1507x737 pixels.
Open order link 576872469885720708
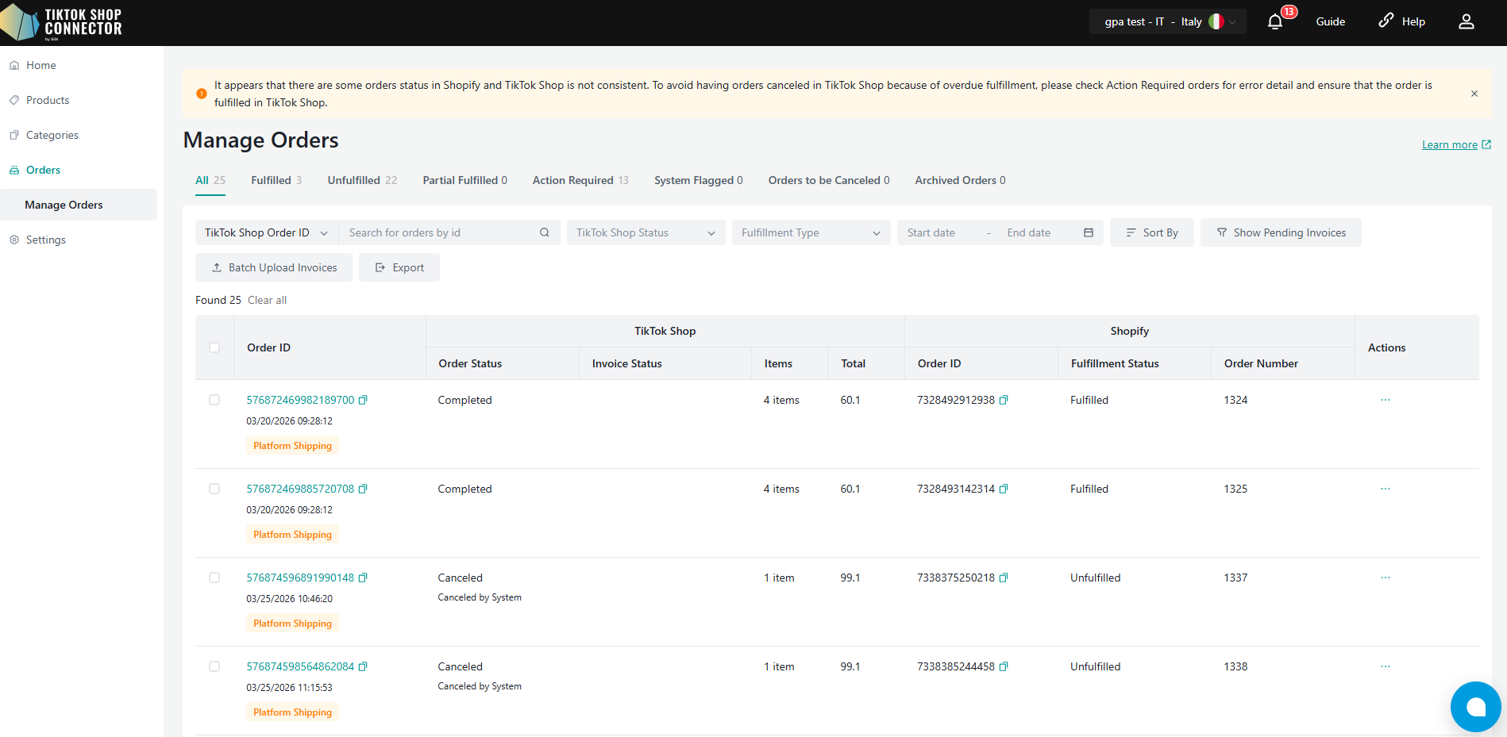tap(300, 489)
